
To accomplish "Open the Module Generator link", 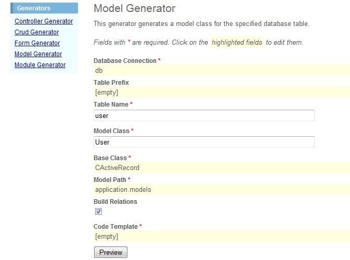I will coord(40,65).
